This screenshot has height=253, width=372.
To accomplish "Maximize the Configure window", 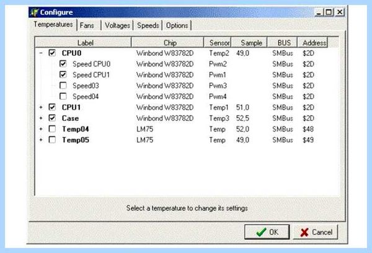I will point(329,12).
